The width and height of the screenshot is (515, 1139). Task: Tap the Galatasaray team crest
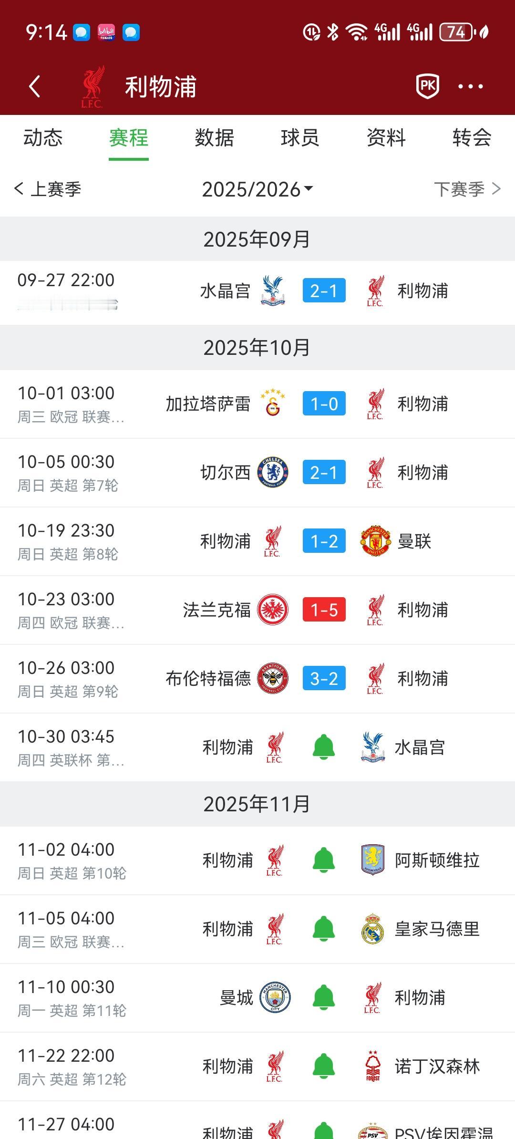point(273,403)
